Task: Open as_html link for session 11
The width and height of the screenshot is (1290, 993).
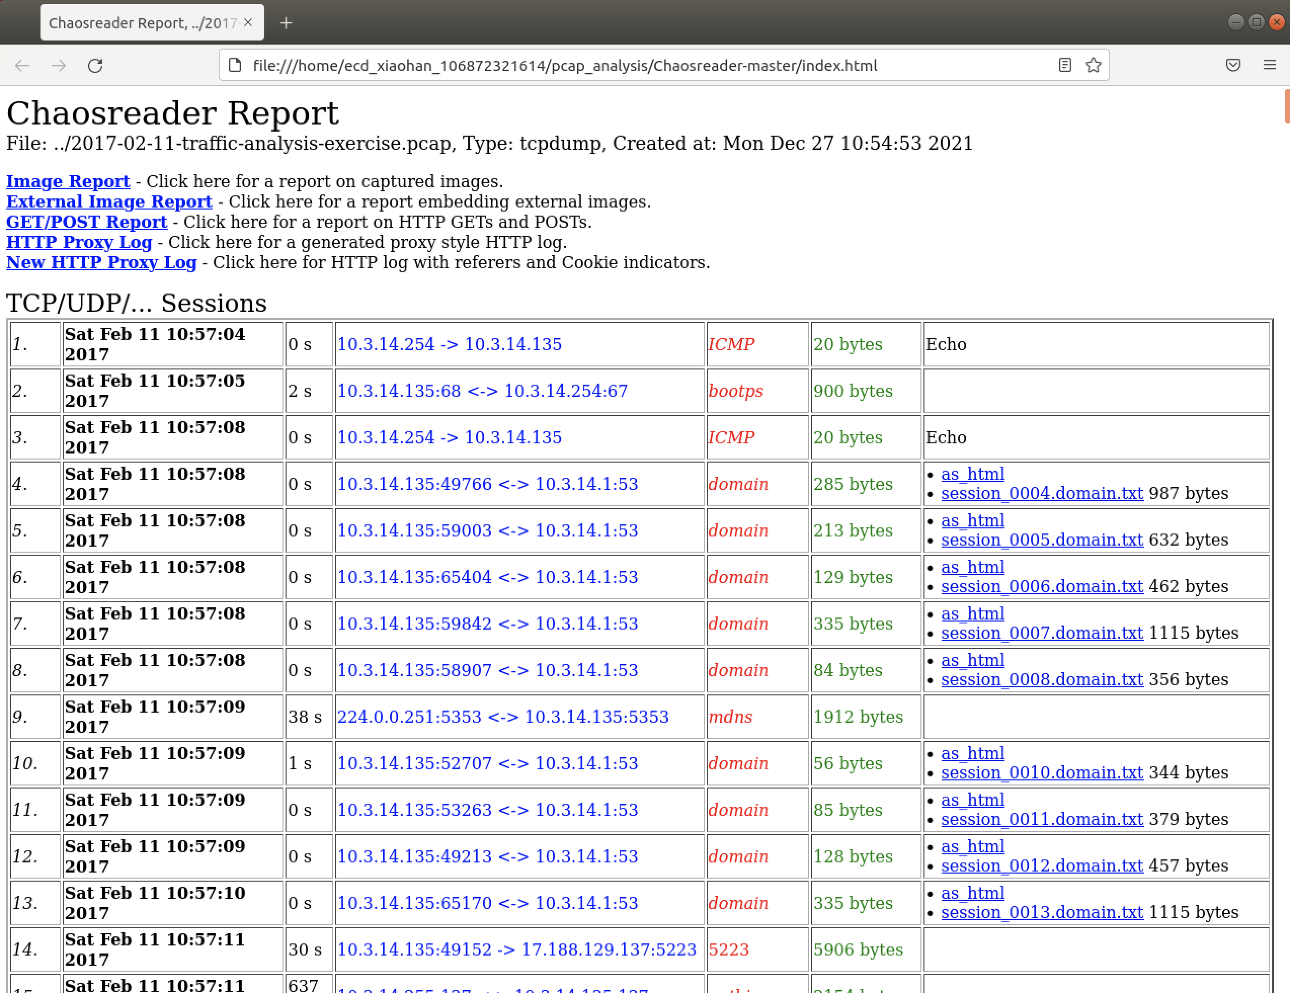Action: (972, 801)
